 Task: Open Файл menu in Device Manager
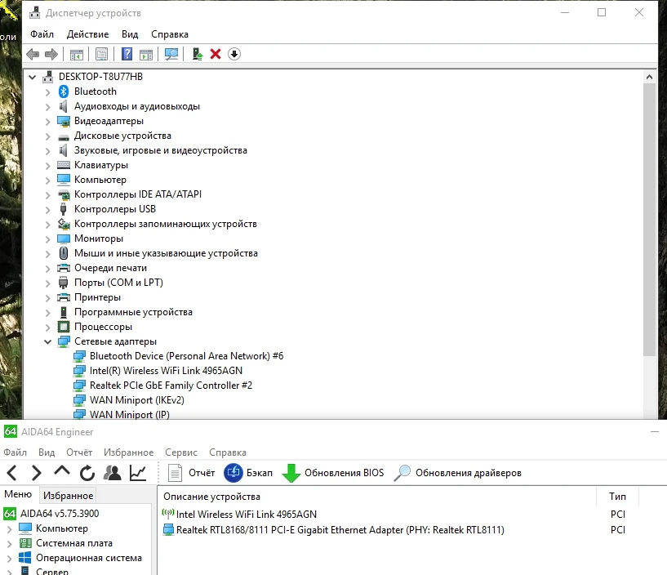(42, 34)
